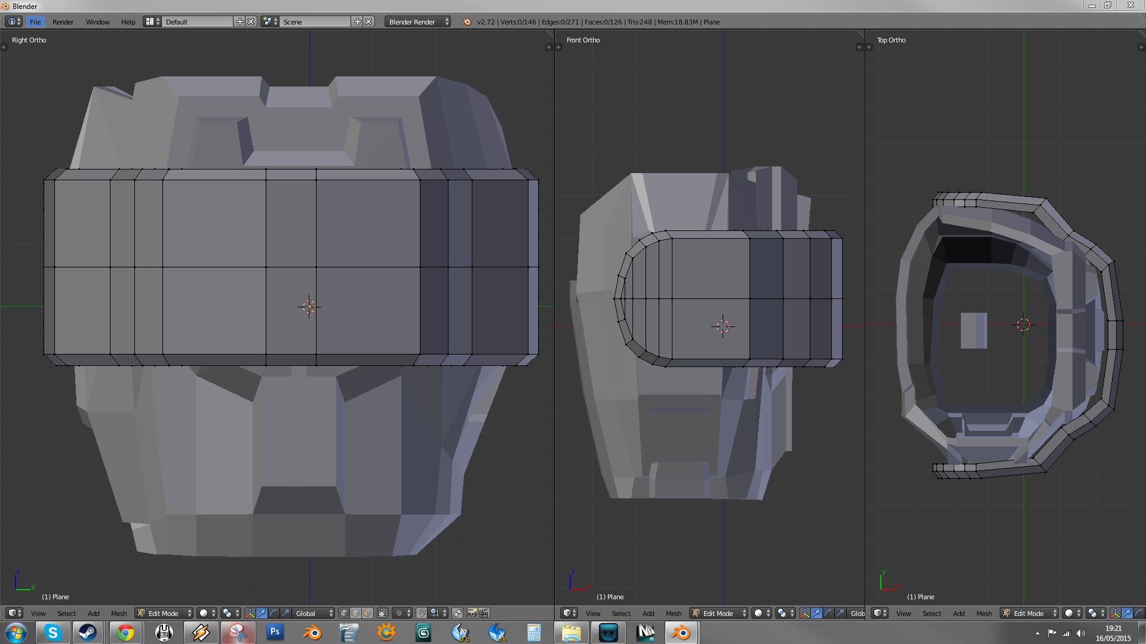
Task: Click the add new scene plus button
Action: click(357, 22)
